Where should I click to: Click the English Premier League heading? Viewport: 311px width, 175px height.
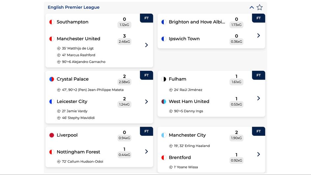pos(73,7)
